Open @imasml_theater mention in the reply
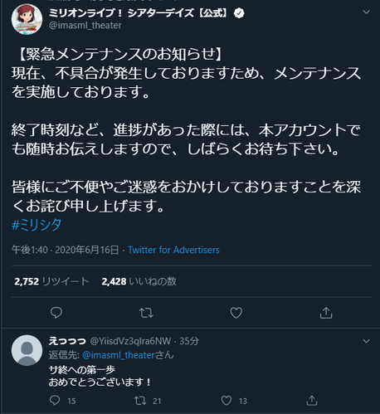The height and width of the screenshot is (414, 380). pyautogui.click(x=118, y=355)
